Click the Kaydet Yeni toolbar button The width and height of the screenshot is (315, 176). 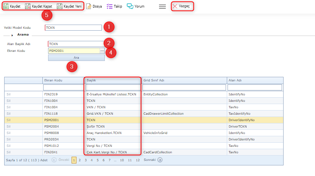coord(69,6)
